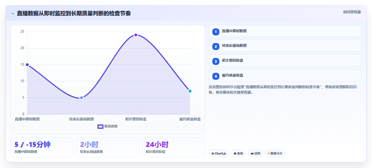Image resolution: width=372 pixels, height=168 pixels.
Task: Click the y-axis value 25
Action: [x=22, y=32]
